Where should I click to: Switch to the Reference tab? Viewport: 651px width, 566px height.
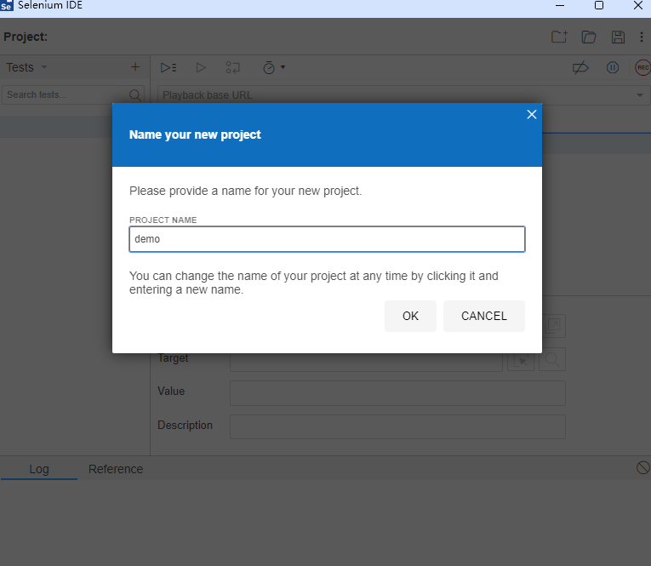point(116,469)
